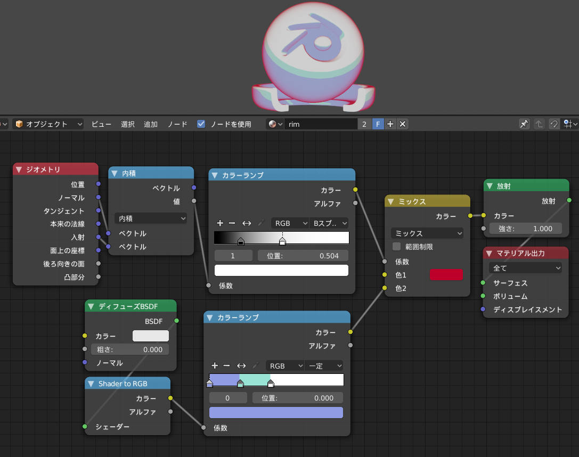
Task: Click stop index field showing 0
Action: click(x=228, y=398)
